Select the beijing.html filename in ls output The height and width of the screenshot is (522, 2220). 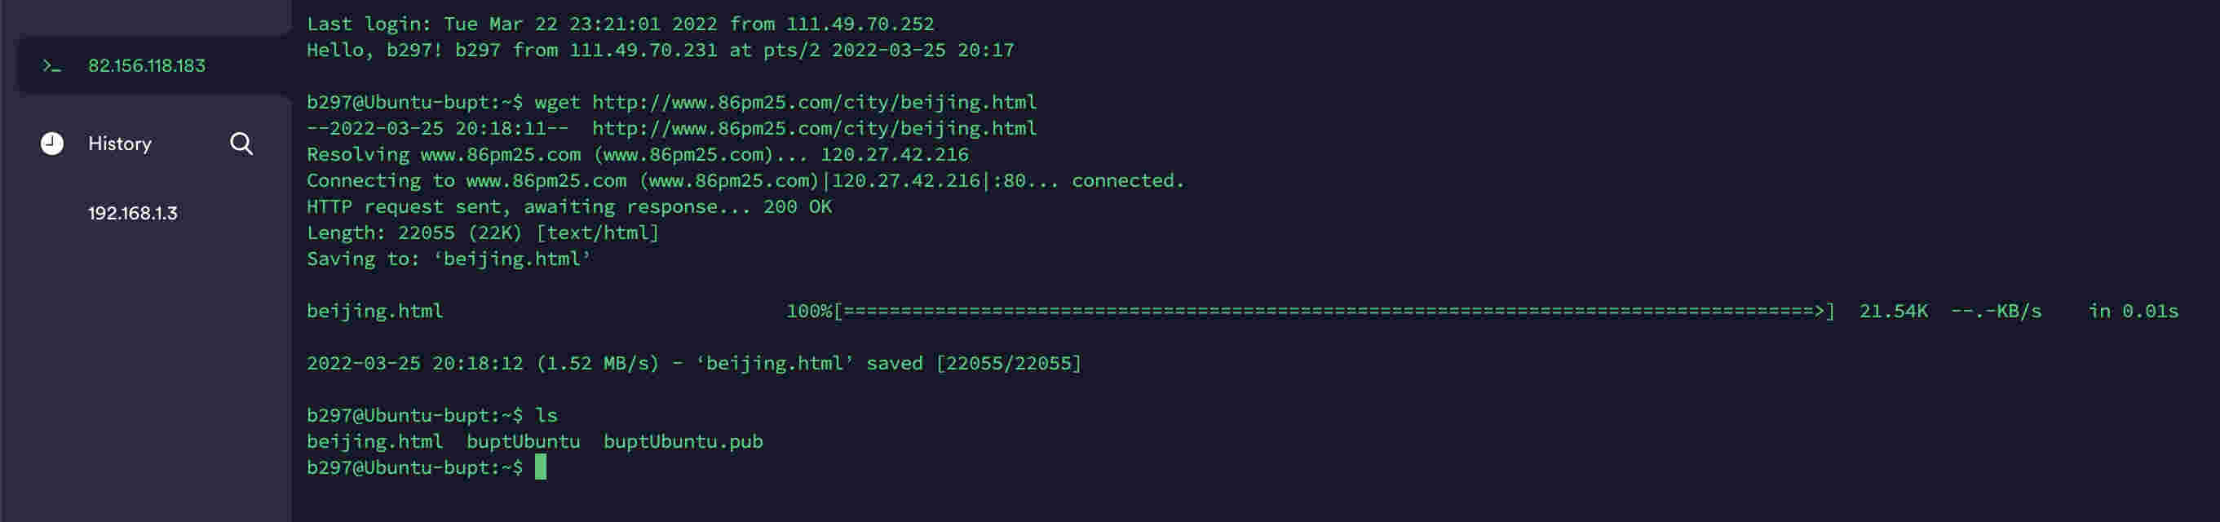(x=376, y=441)
